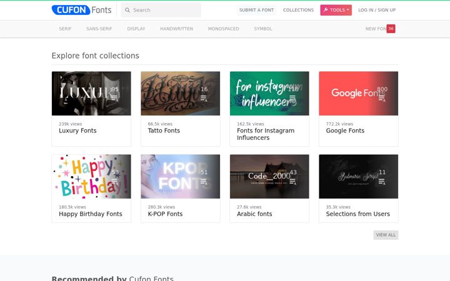This screenshot has width=450, height=281.
Task: Open the Happy Birthday thumbnail image
Action: click(x=91, y=176)
